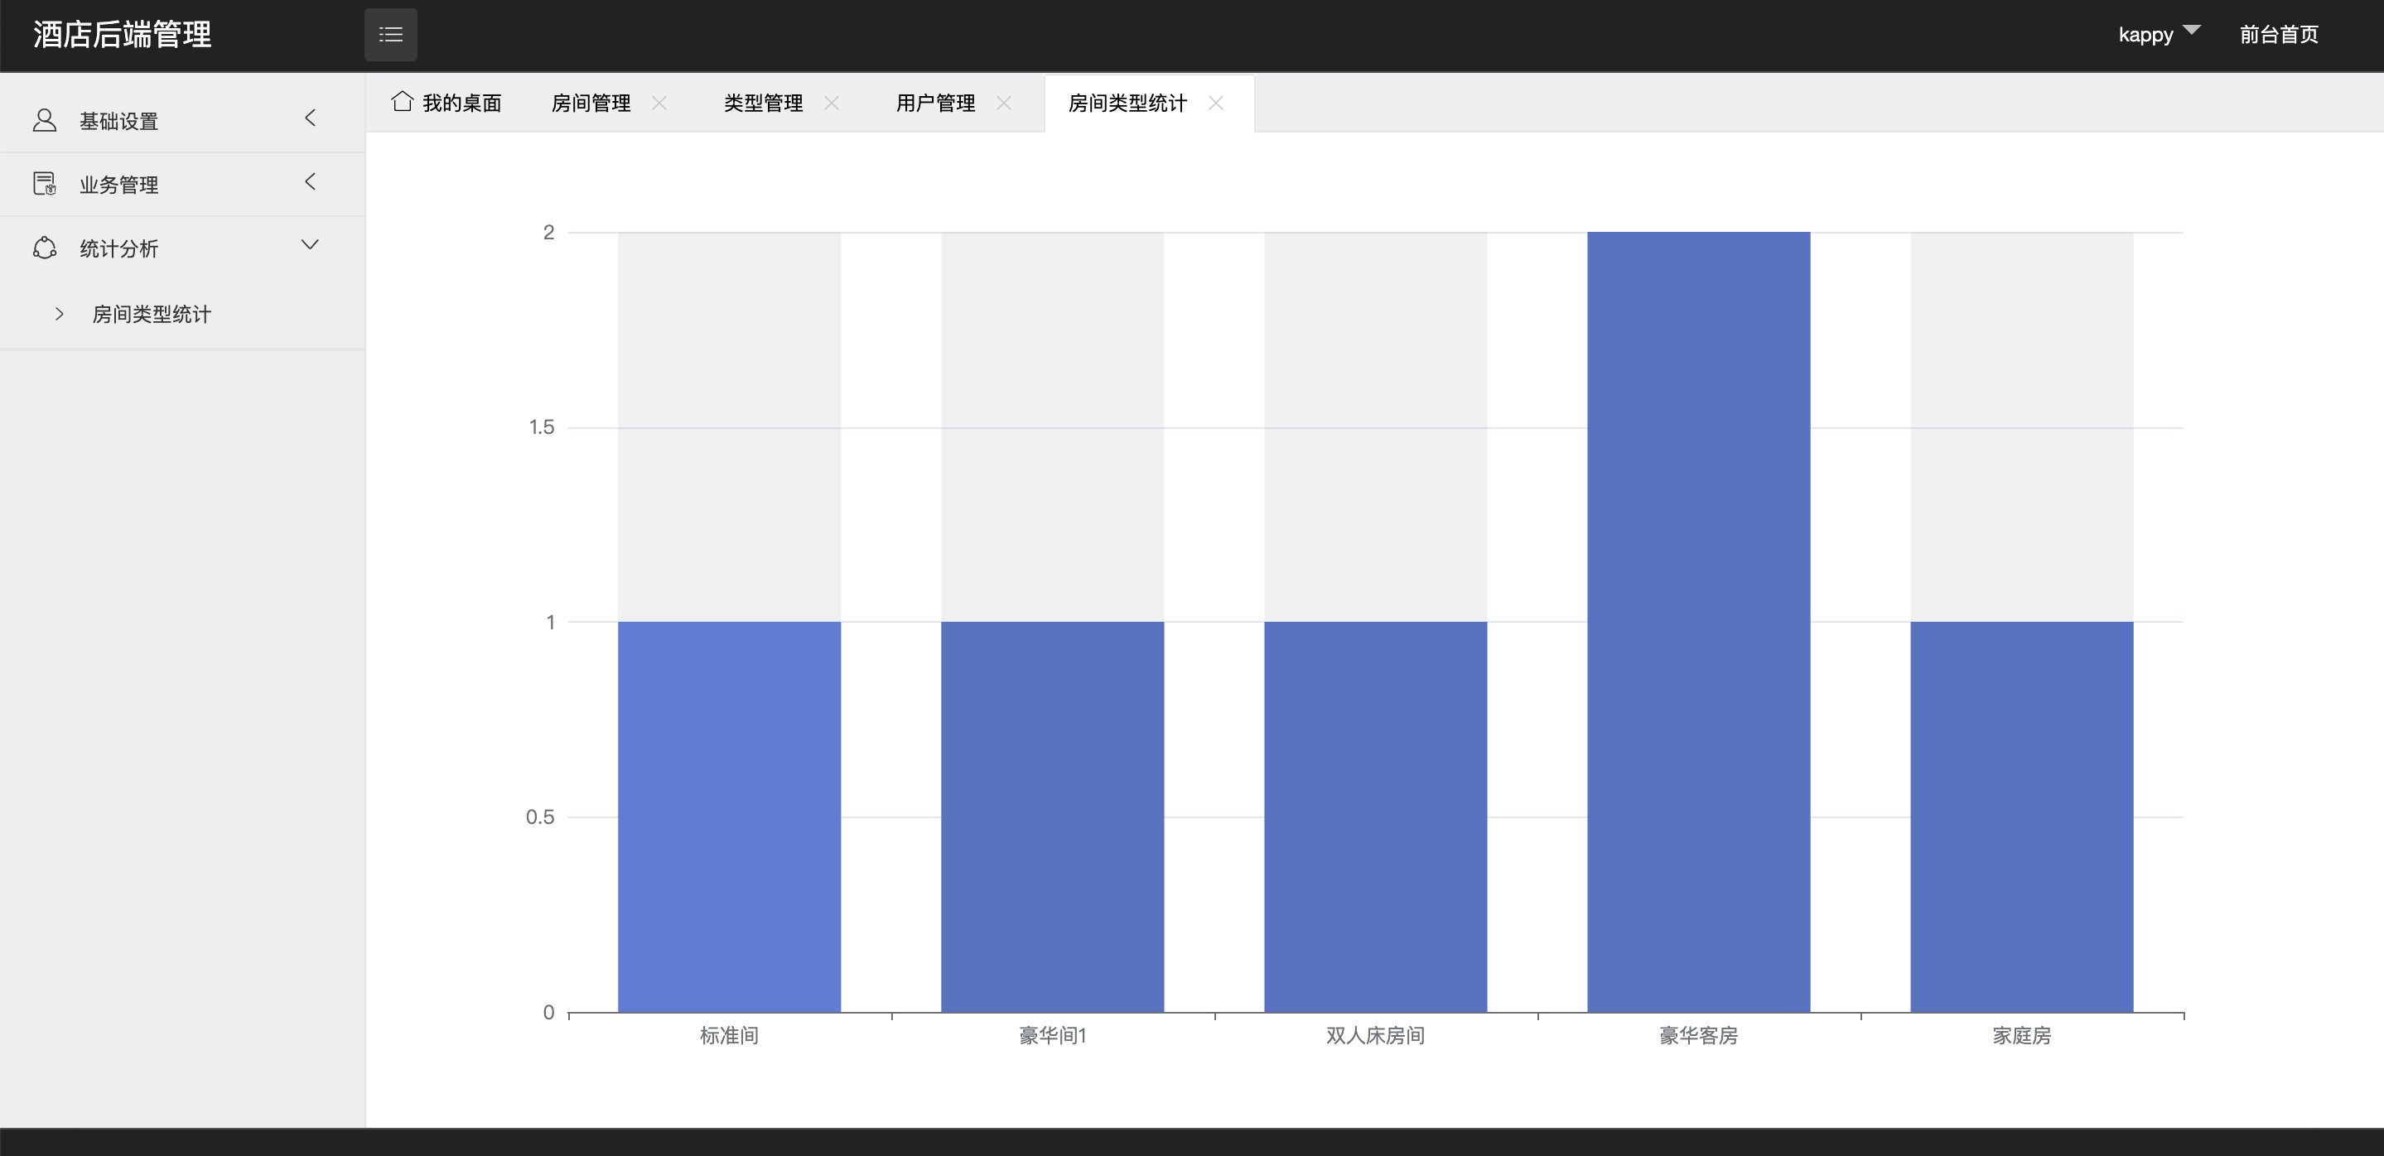2384x1156 pixels.
Task: Click the 1.5 y-axis value
Action: pos(542,426)
